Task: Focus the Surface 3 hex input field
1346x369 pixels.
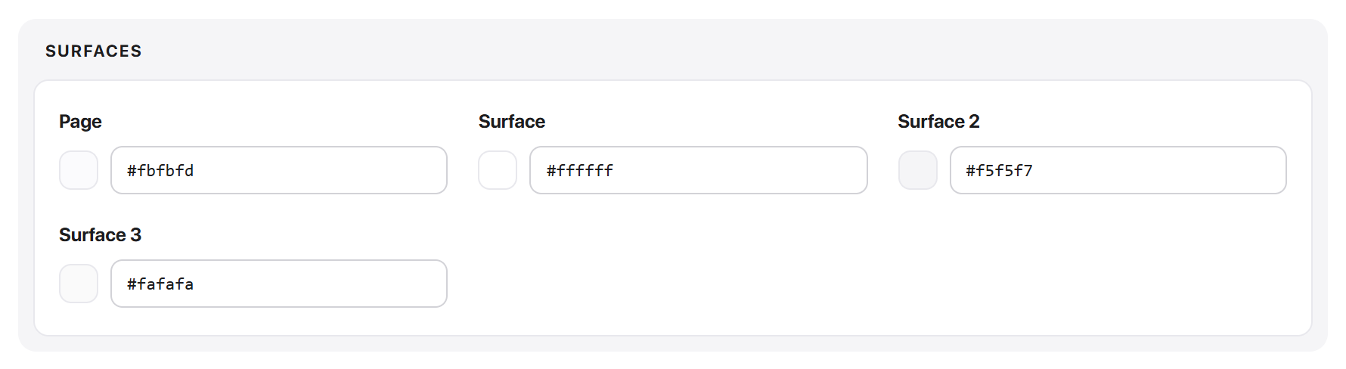Action: pos(279,284)
